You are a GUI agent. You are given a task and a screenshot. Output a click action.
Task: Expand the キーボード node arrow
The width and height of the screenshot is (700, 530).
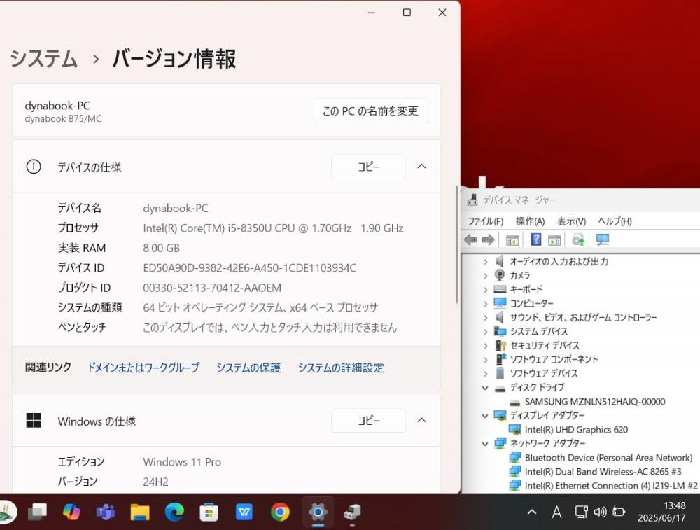tap(485, 290)
